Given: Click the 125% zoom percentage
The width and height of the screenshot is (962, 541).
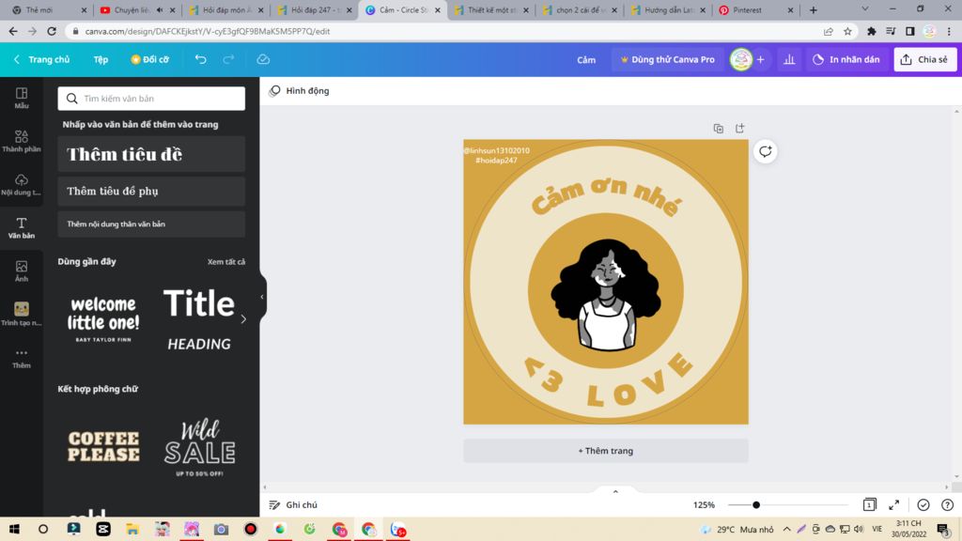Looking at the screenshot, I should point(704,504).
